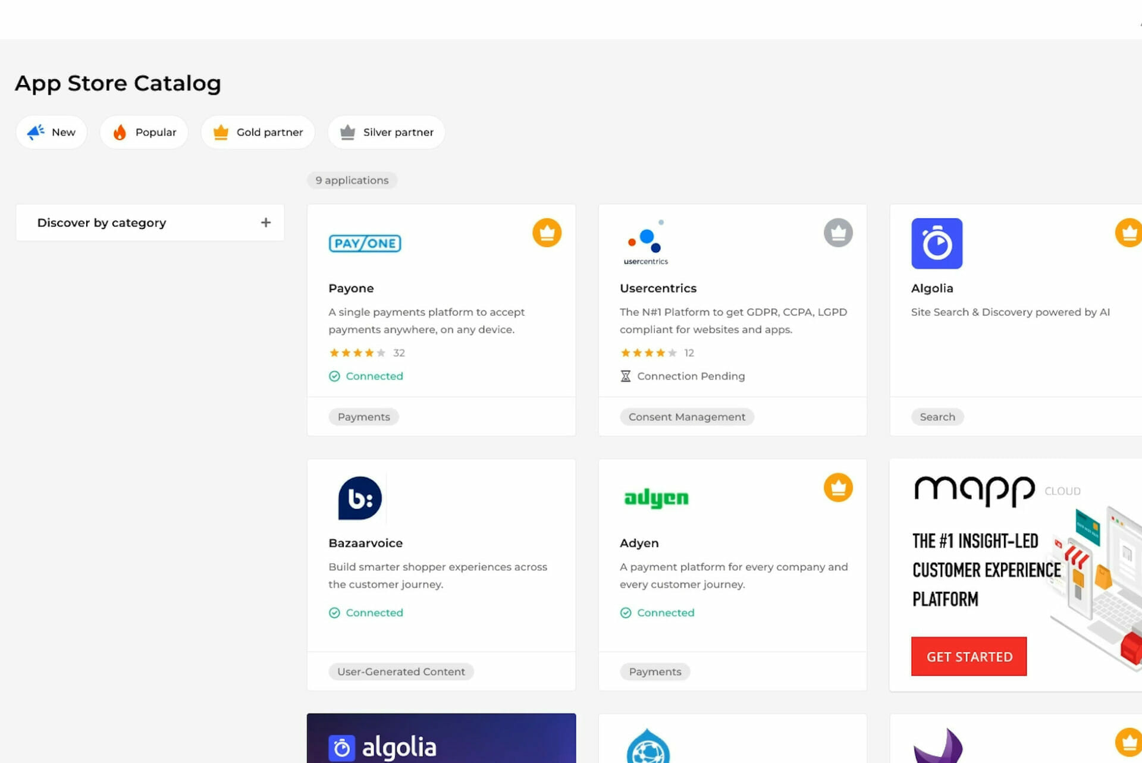Click the purple logo in bottom-right card
Image resolution: width=1142 pixels, height=763 pixels.
939,746
